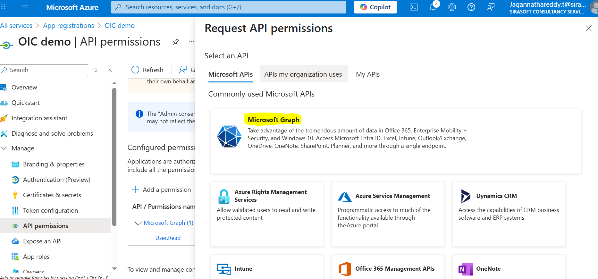
Task: Click the Certificates key icon
Action: click(x=15, y=195)
